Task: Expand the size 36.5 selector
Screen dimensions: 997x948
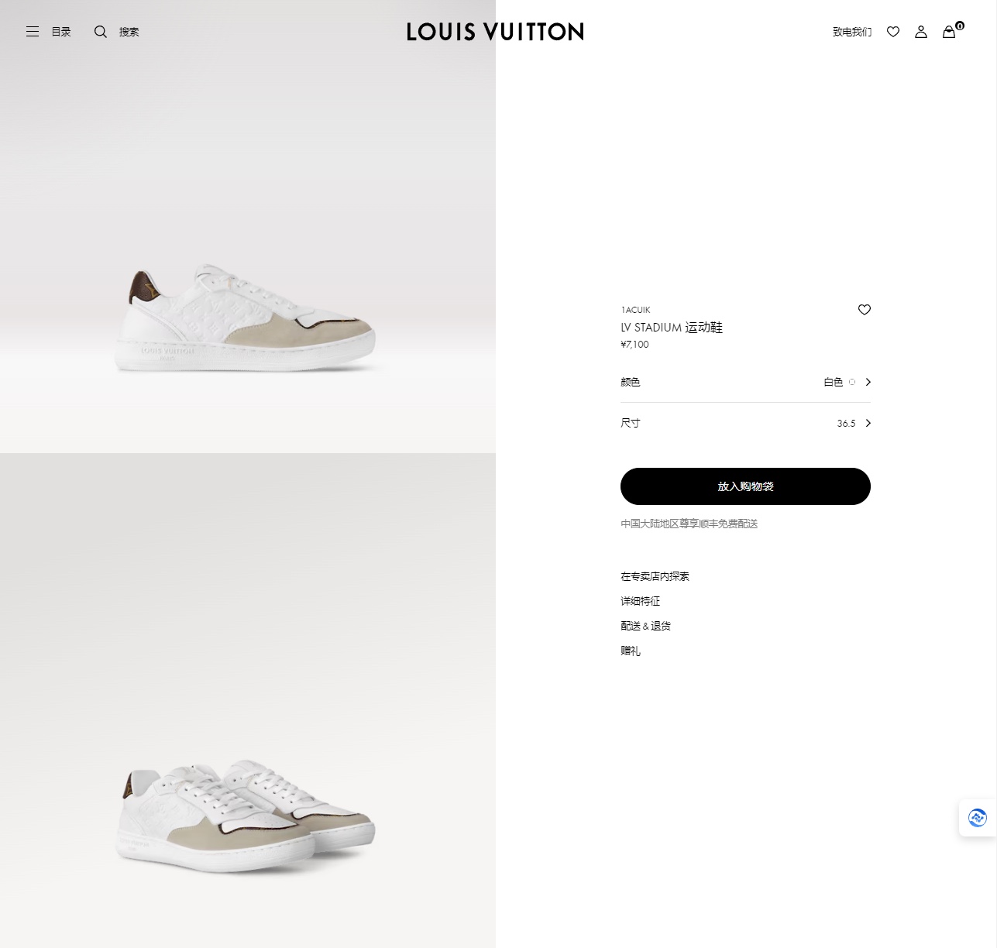Action: tap(868, 423)
